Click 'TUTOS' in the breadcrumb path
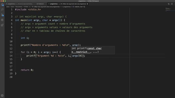 point(26,7)
